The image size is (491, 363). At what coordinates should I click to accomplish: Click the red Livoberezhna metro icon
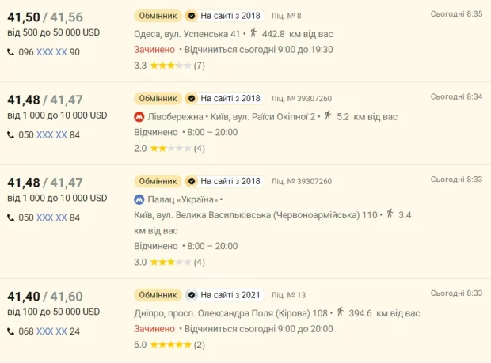click(x=139, y=117)
